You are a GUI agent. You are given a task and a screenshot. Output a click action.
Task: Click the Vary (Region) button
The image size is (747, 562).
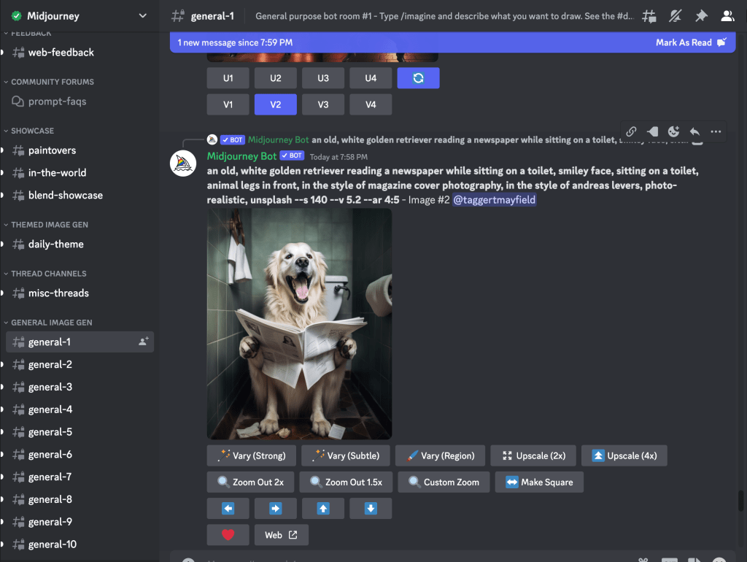coord(439,455)
